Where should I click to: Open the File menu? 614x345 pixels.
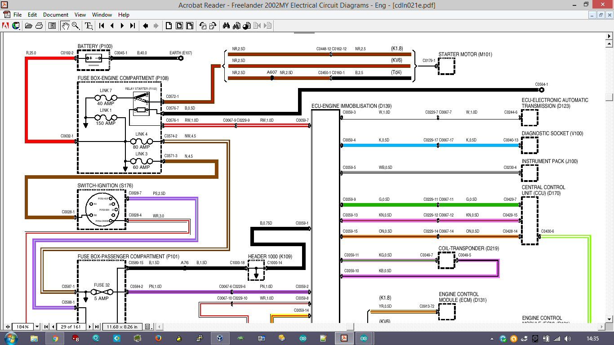[18, 15]
